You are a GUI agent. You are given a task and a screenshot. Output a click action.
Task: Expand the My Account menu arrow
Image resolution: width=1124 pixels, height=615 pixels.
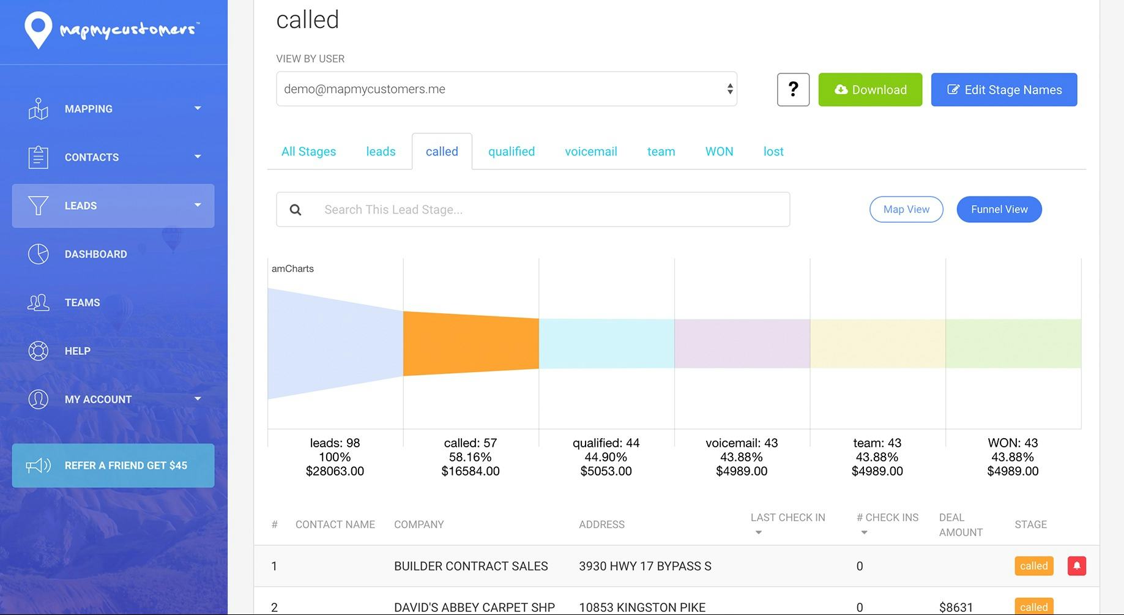click(198, 399)
